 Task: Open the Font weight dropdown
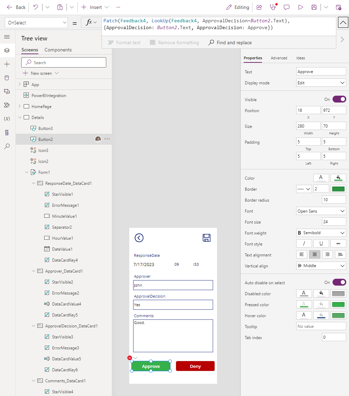pos(321,232)
